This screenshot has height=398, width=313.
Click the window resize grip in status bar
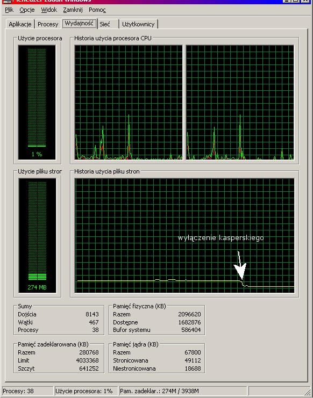(x=307, y=392)
